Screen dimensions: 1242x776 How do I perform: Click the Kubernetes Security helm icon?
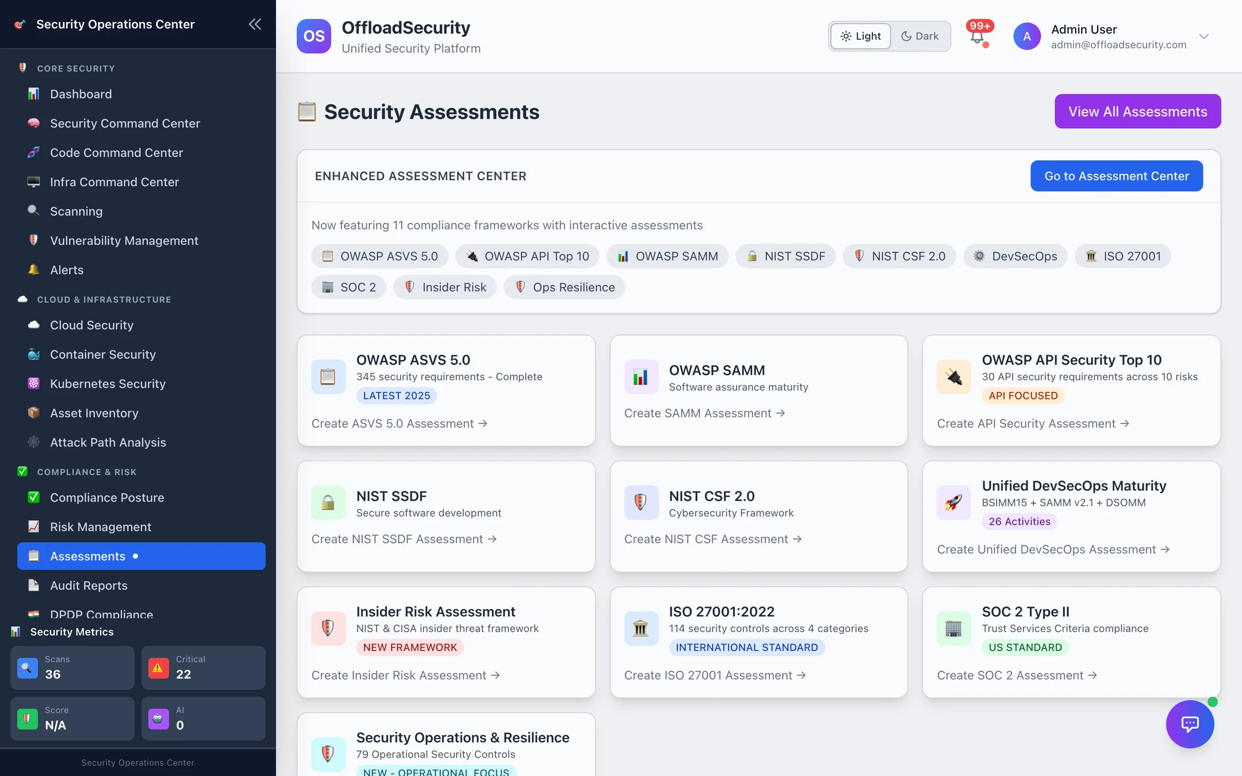click(34, 383)
